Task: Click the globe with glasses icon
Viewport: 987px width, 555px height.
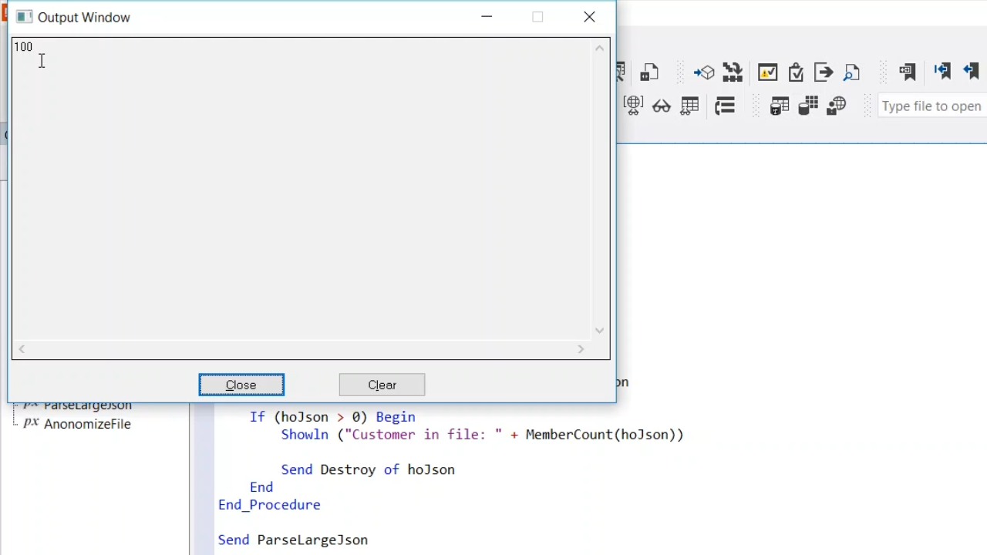Action: [633, 106]
